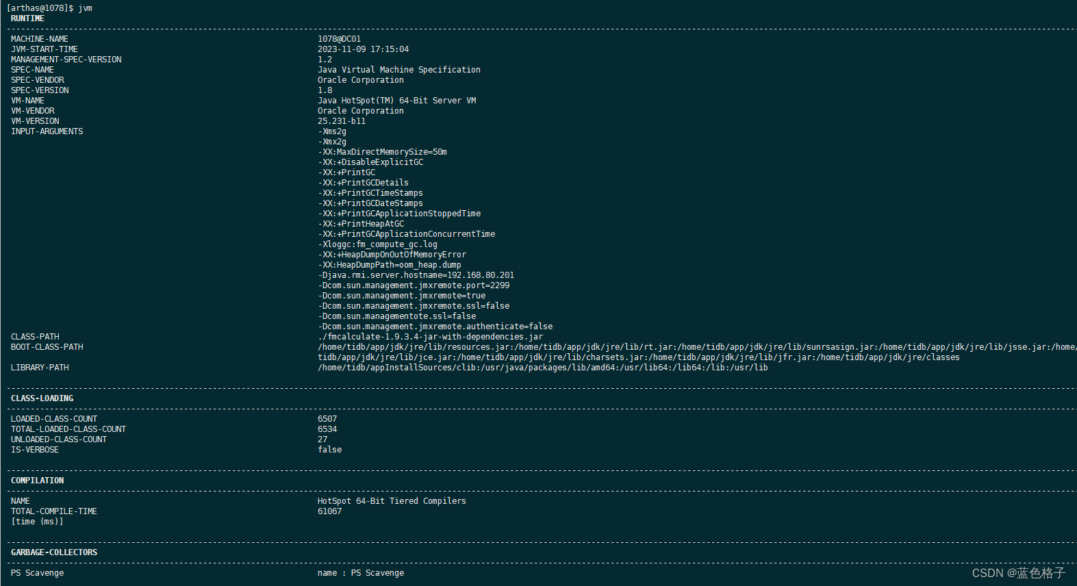Select the TOTAL-LOADED-CLASS-COUNT value 6534

click(327, 429)
